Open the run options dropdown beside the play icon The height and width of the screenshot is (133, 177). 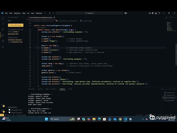click(168, 17)
